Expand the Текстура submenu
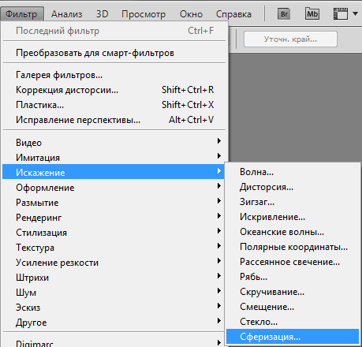Viewport: 362px width, 347px height. [x=114, y=248]
